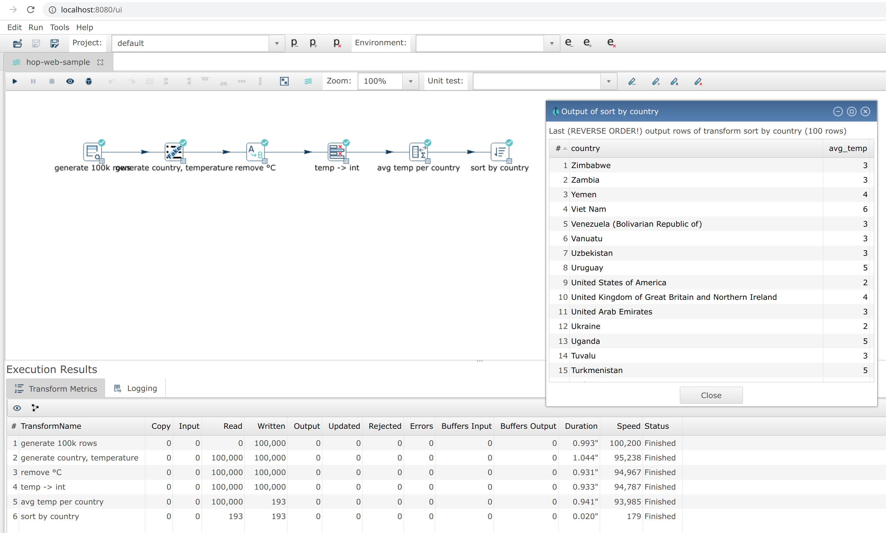Select the snap to grid icon
Image resolution: width=886 pixels, height=533 pixels.
[x=150, y=81]
